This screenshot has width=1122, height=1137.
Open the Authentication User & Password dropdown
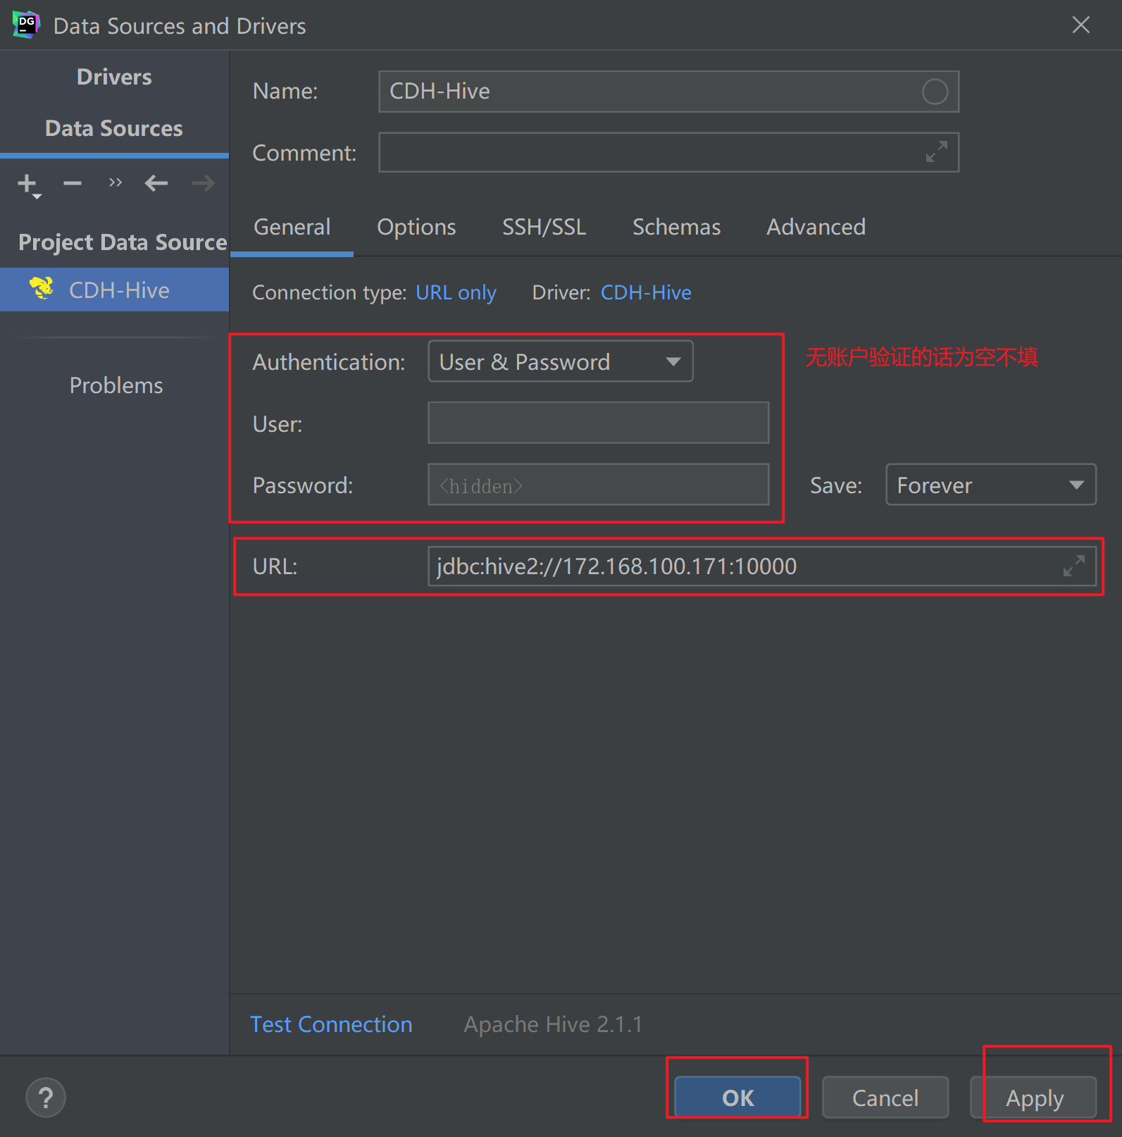pos(561,361)
